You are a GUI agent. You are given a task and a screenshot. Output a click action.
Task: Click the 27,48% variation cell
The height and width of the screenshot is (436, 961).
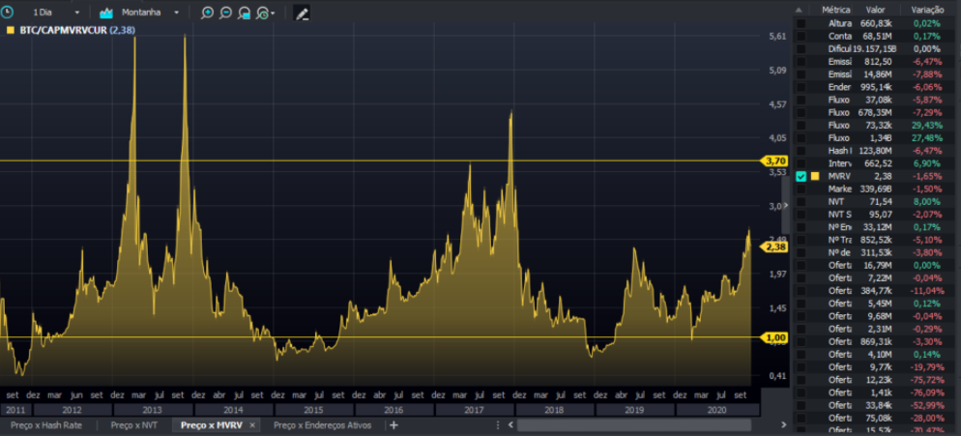(x=927, y=138)
